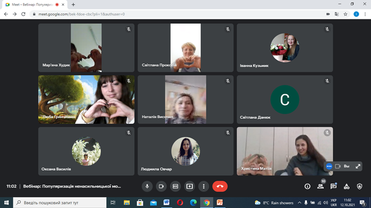This screenshot has height=208, width=371.
Task: Click the muted mic icon on Христина Матіїв tile
Action: [x=327, y=133]
